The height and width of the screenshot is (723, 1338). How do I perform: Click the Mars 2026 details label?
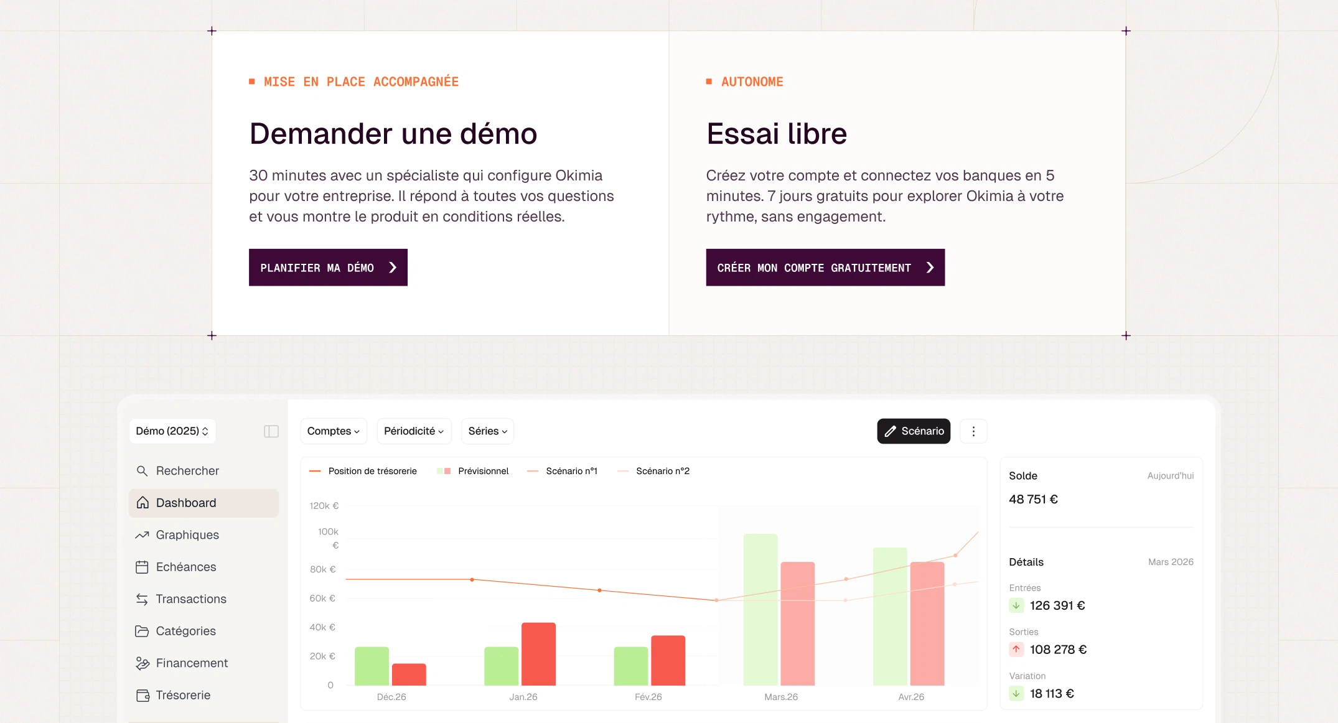pyautogui.click(x=1171, y=562)
